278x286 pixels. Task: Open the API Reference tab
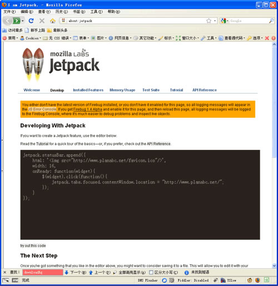click(205, 90)
